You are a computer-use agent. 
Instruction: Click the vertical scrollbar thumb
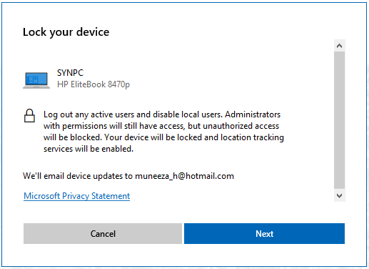[339, 120]
